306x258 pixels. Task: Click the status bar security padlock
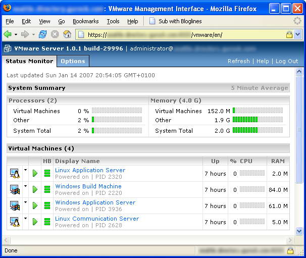290,250
